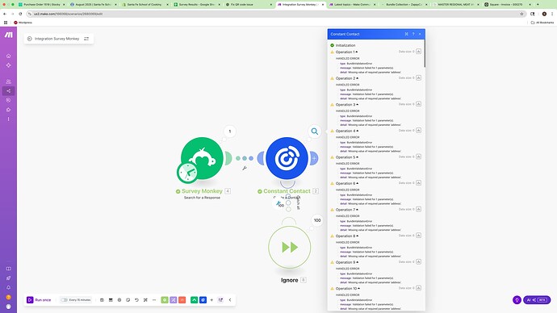Screen dimensions: 557x313
Task: Click the orange text parser bracket button
Action: pos(182,300)
